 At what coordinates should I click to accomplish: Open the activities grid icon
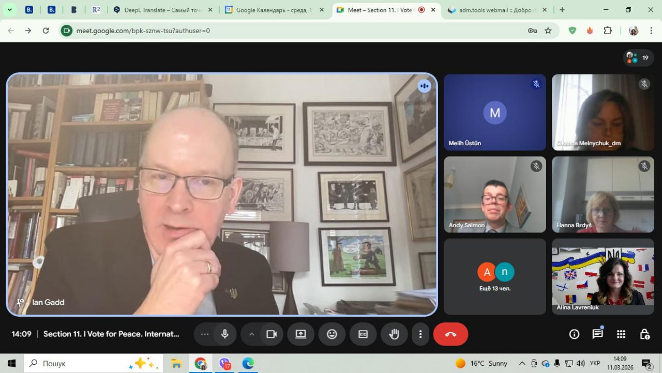(x=621, y=334)
